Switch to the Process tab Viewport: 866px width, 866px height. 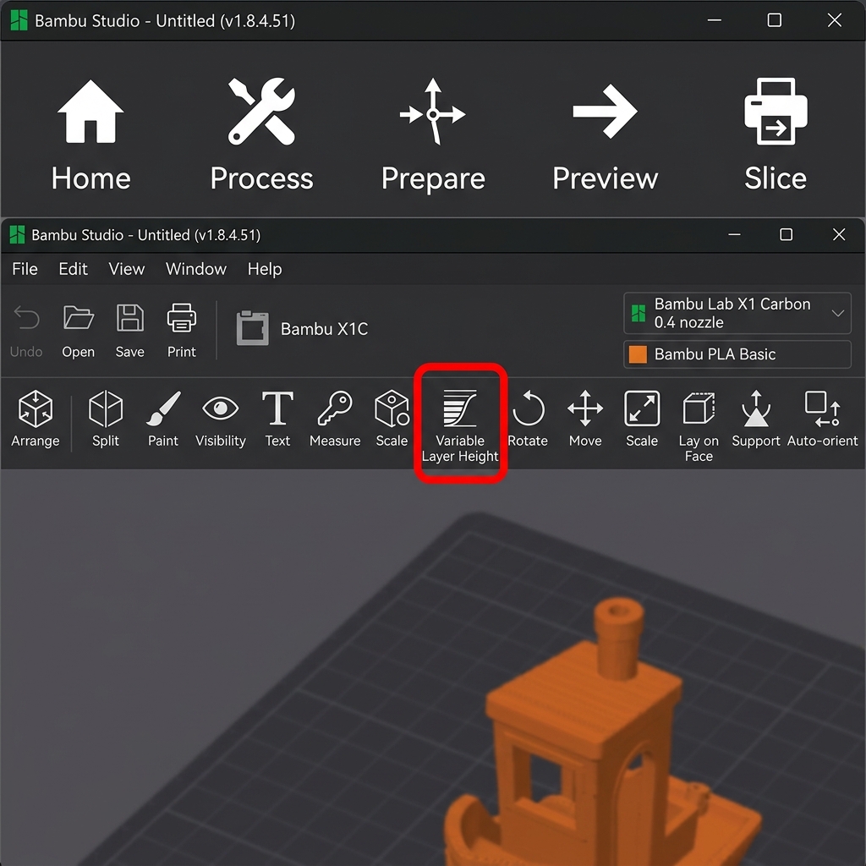tap(262, 135)
